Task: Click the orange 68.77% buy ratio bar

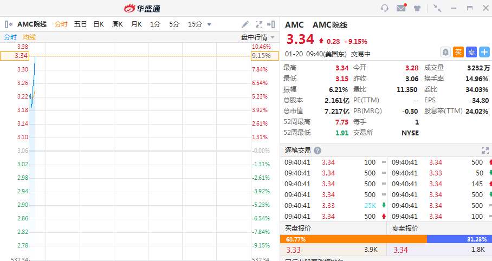Action: (353, 239)
